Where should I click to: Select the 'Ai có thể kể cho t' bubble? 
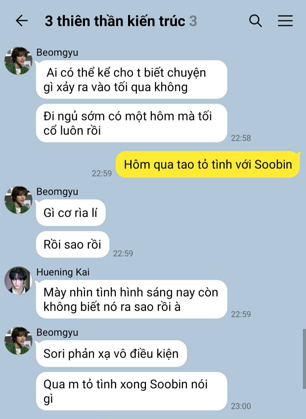(x=131, y=79)
